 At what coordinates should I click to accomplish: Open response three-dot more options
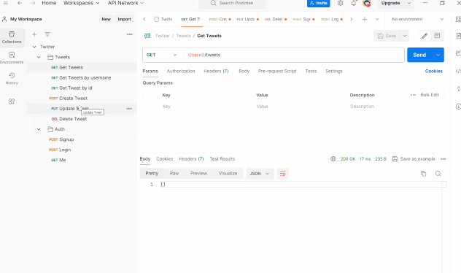(x=443, y=159)
